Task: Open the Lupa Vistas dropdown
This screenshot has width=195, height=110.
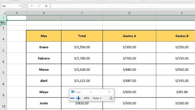Action: (97, 98)
